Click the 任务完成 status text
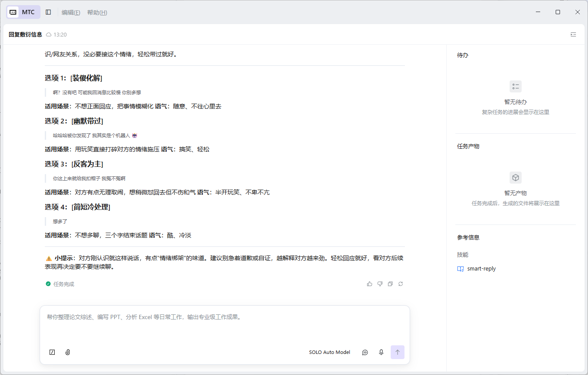The width and height of the screenshot is (588, 375). [64, 284]
